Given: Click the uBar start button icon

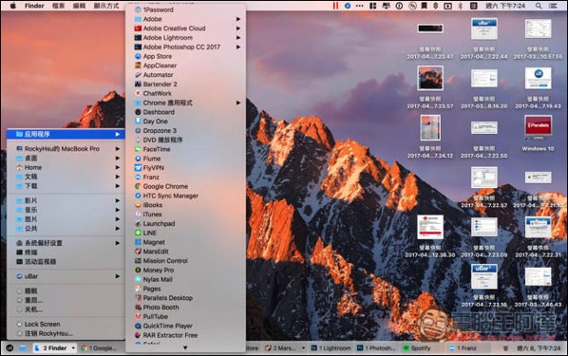Looking at the screenshot, I should click(x=9, y=348).
